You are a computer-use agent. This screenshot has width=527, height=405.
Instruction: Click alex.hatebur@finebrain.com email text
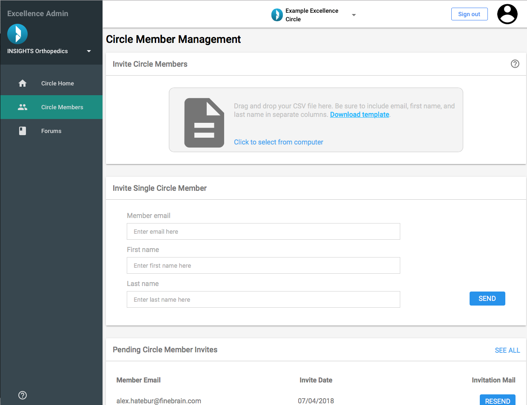point(159,401)
